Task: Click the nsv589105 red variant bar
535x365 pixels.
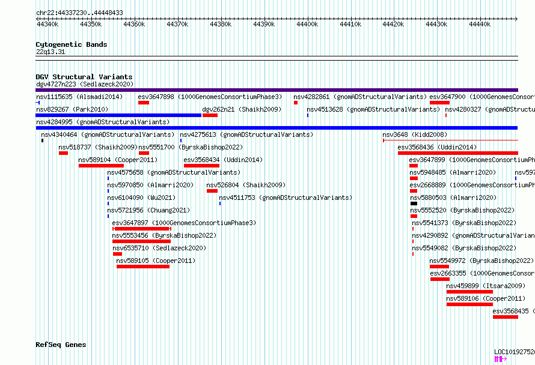Action: tap(143, 267)
